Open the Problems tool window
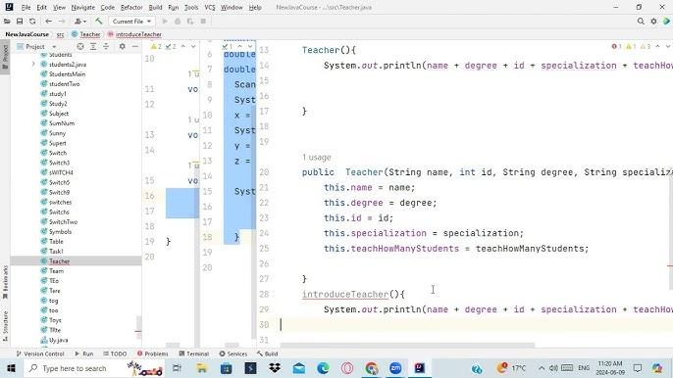 [153, 354]
